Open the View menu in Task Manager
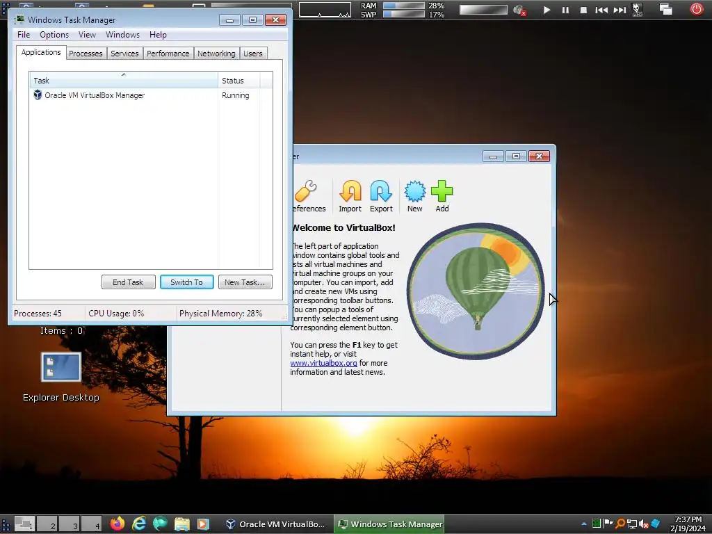Image resolution: width=712 pixels, height=534 pixels. coord(87,35)
